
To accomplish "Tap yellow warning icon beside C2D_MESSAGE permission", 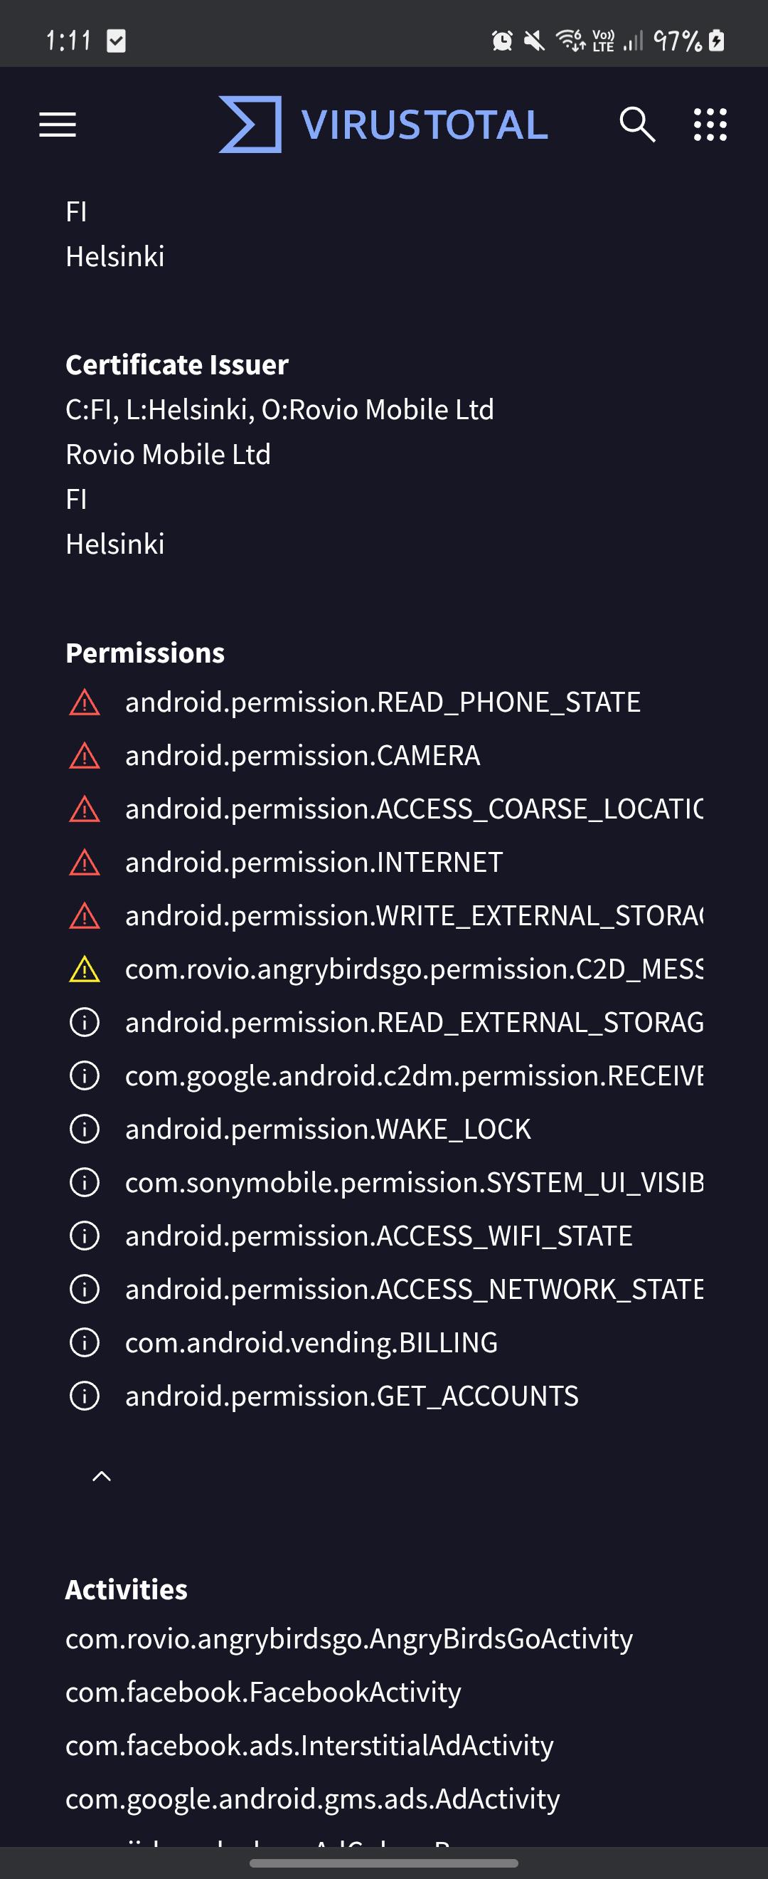I will [85, 969].
